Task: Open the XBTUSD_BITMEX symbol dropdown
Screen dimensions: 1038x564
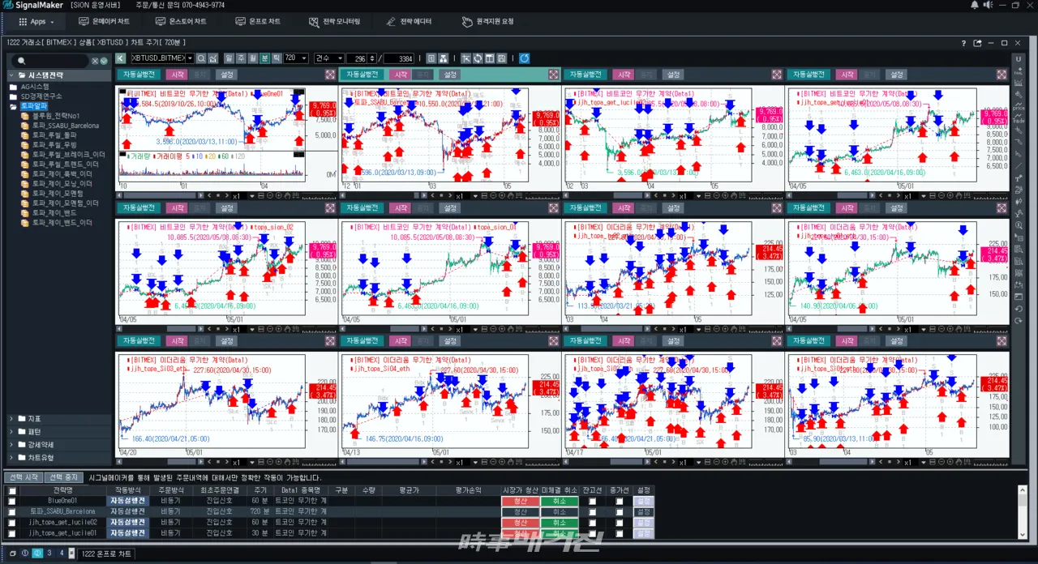Action: pos(190,58)
